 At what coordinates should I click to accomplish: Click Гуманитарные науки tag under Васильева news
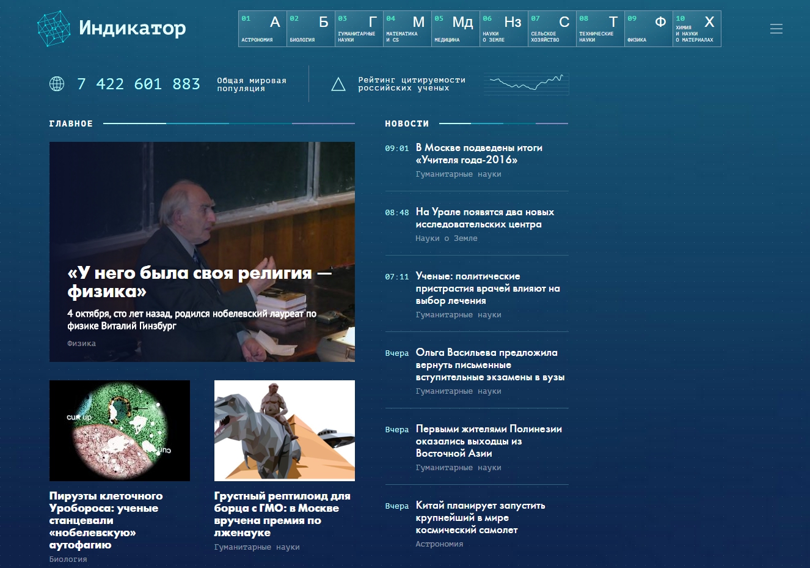[x=458, y=391]
